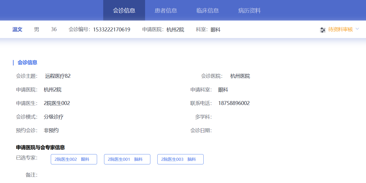This screenshot has height=183, width=366.
Task: Switch to the 会诊信息 tab
Action: pos(124,11)
